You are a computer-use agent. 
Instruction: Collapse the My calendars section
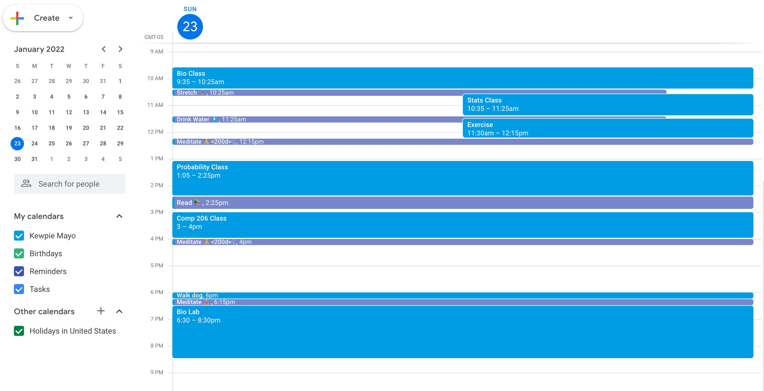point(119,216)
